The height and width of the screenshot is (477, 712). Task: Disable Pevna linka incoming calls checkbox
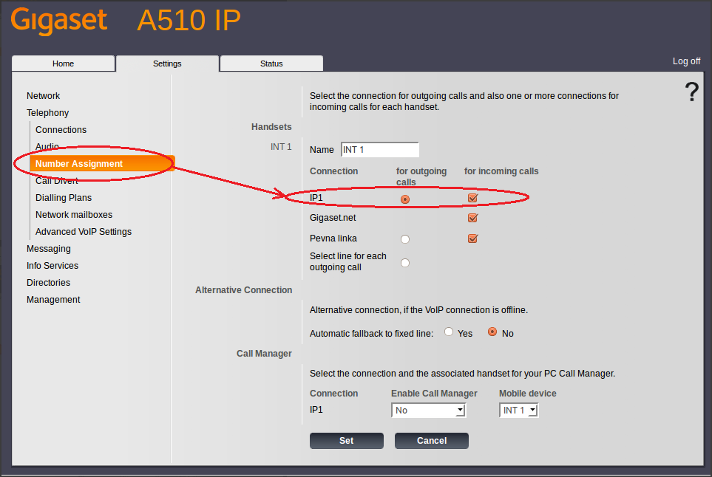point(473,238)
